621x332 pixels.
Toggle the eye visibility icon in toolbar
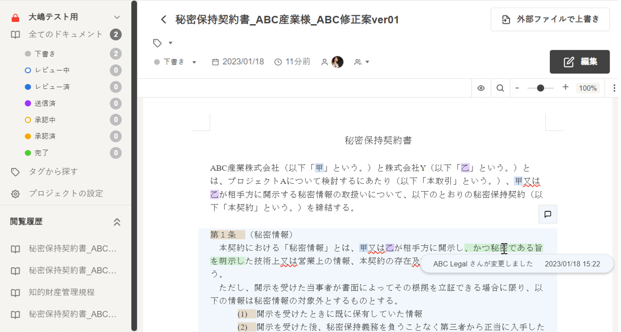point(481,88)
